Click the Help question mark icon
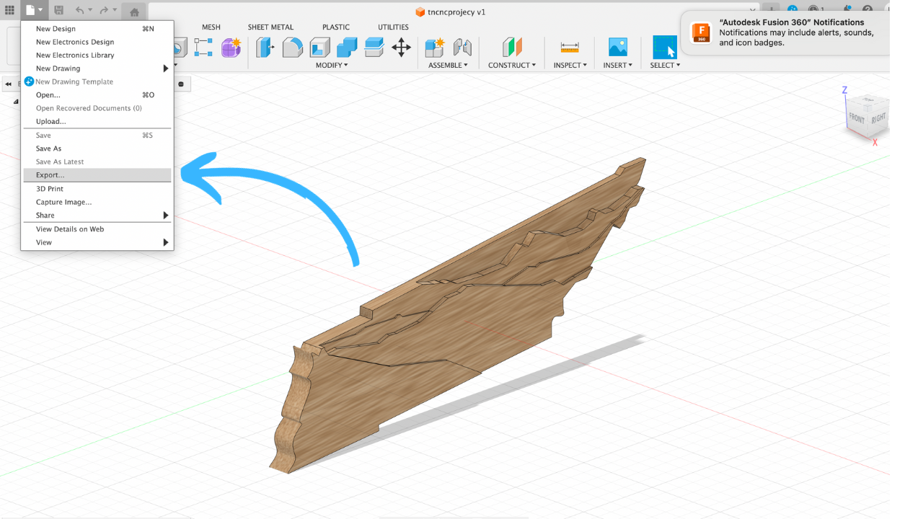The image size is (923, 519). [x=867, y=10]
